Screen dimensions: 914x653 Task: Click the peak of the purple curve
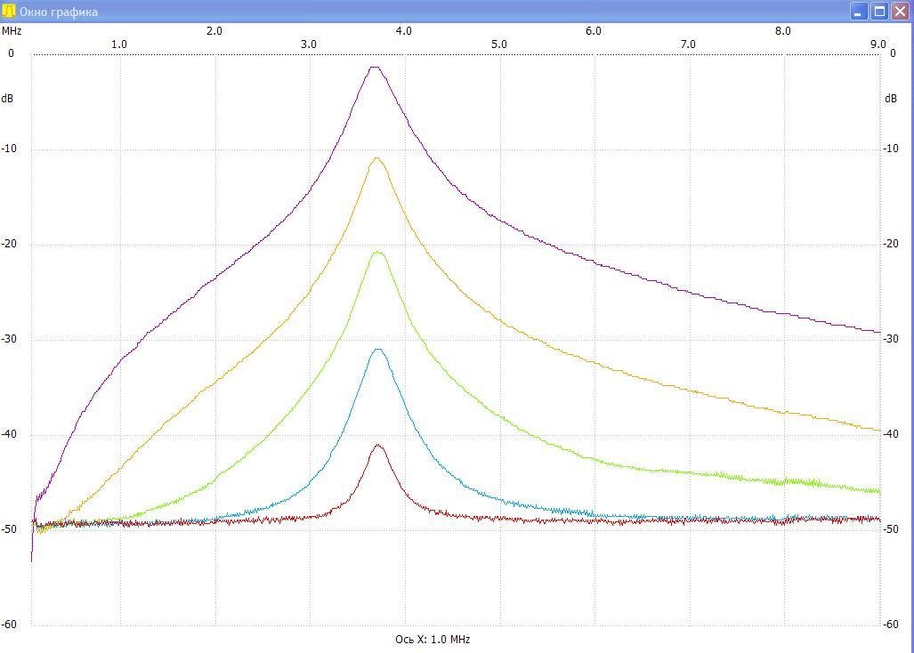click(x=375, y=67)
